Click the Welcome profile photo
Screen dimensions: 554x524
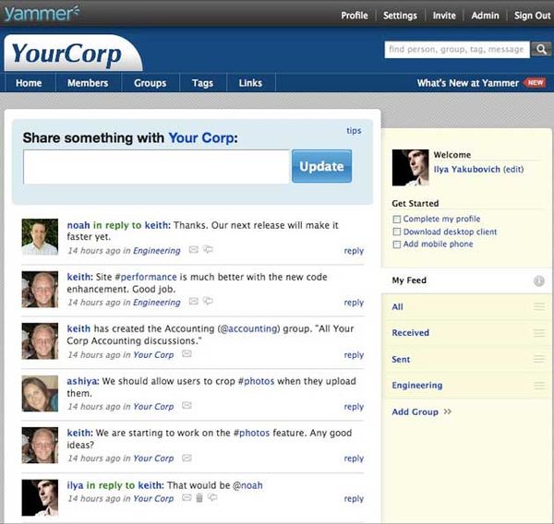pos(410,167)
